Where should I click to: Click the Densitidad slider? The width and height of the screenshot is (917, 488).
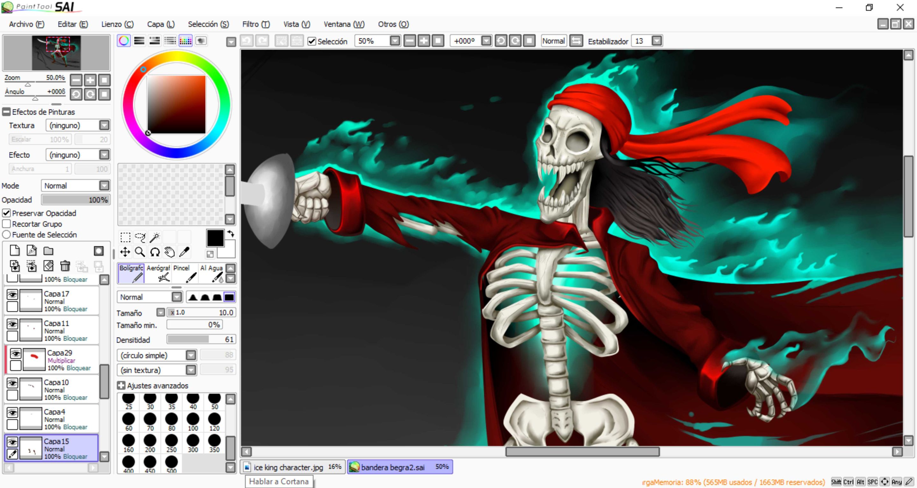[x=200, y=340]
